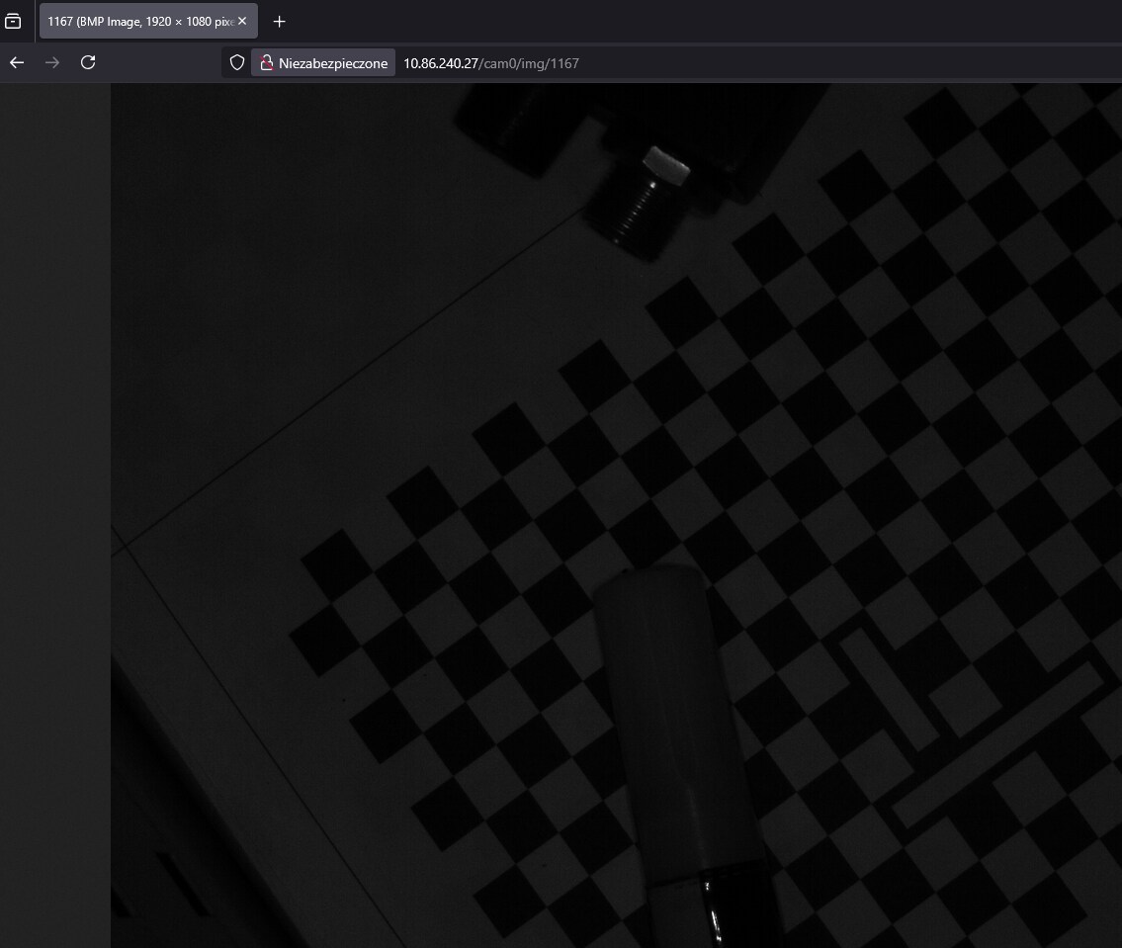Screen dimensions: 1122x948
Task: Click the dark margin left of the image
Action: tap(54, 494)
